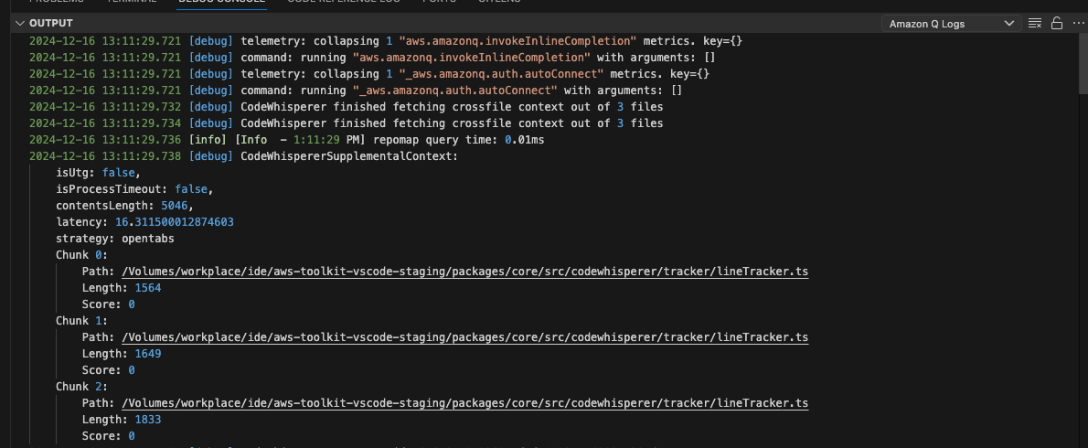Clear the output log

1035,24
